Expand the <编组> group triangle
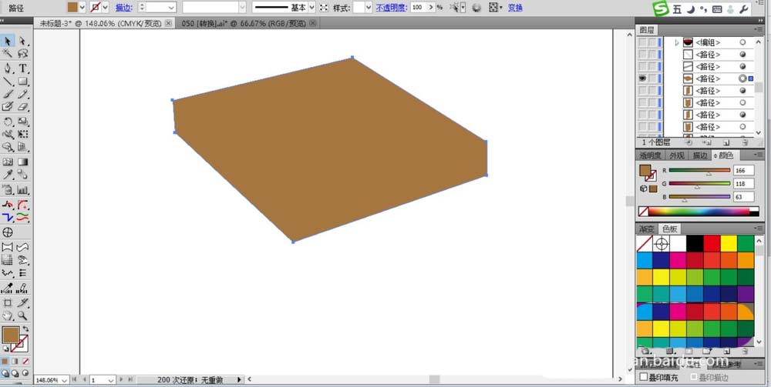This screenshot has height=387, width=771. (677, 42)
